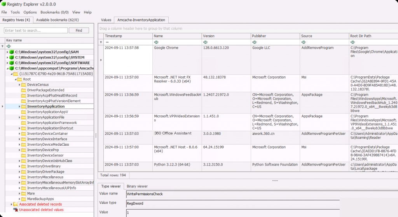
Task: Open the Help menu
Action: pyautogui.click(x=87, y=12)
